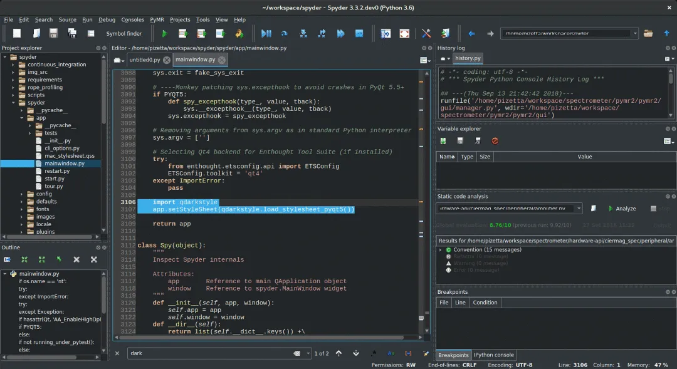This screenshot has height=369, width=677.
Task: Click the green Run file icon
Action: [165, 34]
